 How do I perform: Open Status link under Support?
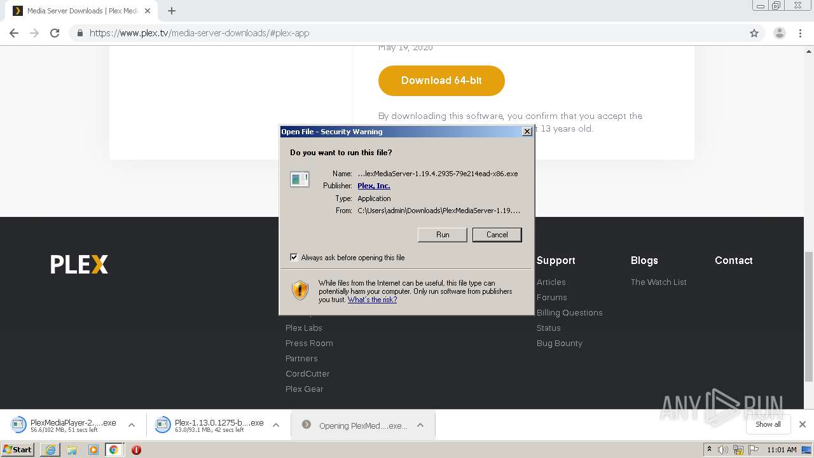(x=549, y=328)
